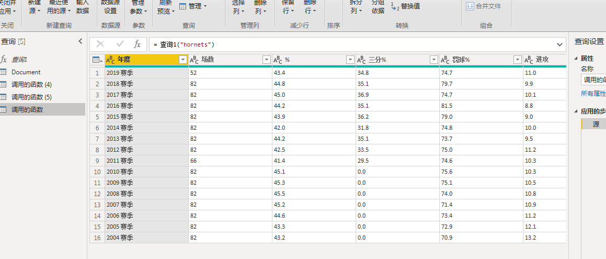Click cell 2019 赛季
Viewport: 606px width, 259px height.
146,73
